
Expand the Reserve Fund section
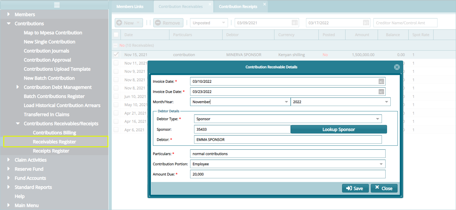[9, 169]
